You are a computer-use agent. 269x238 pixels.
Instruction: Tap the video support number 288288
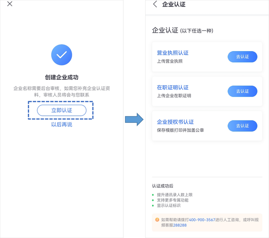(180, 225)
